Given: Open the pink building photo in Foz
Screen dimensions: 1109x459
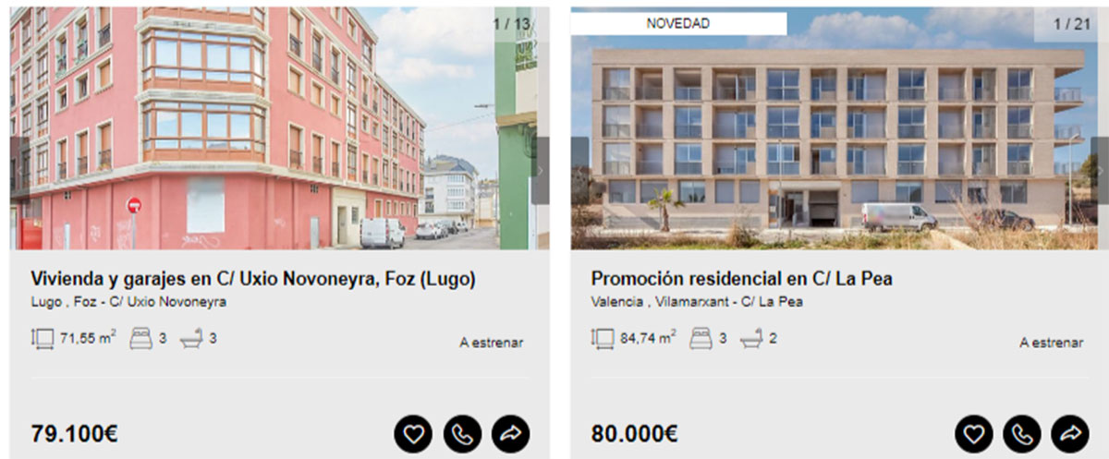Looking at the screenshot, I should point(280,128).
